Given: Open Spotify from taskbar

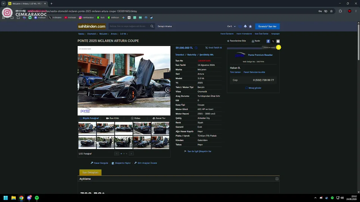Looking at the screenshot, I should tap(37, 198).
